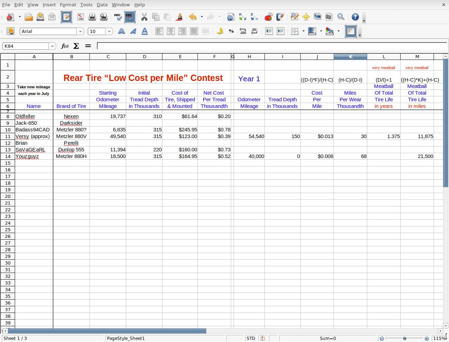Screen dimensions: 449x342
Task: Open the Navigator star icon
Action: 306,17
